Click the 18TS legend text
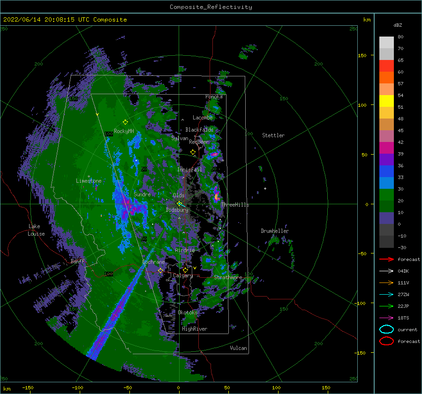Image resolution: width=422 pixels, height=394 pixels. pyautogui.click(x=403, y=318)
